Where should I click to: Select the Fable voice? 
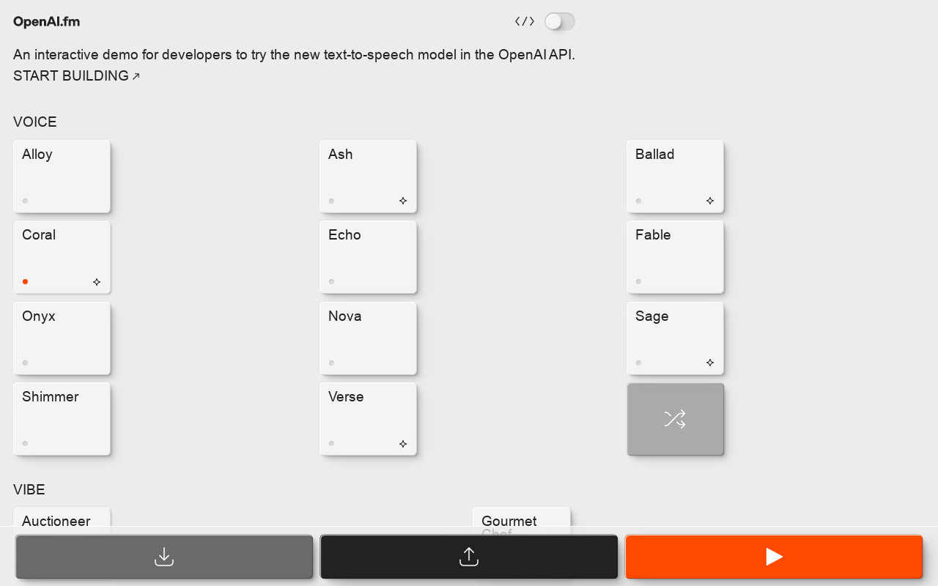[675, 257]
